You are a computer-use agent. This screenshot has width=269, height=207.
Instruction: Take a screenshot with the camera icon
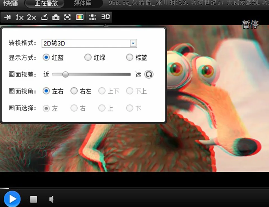56,17
